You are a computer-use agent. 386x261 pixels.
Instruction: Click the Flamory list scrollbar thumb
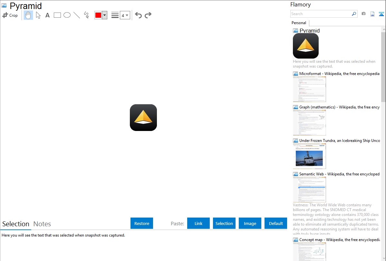(x=383, y=66)
